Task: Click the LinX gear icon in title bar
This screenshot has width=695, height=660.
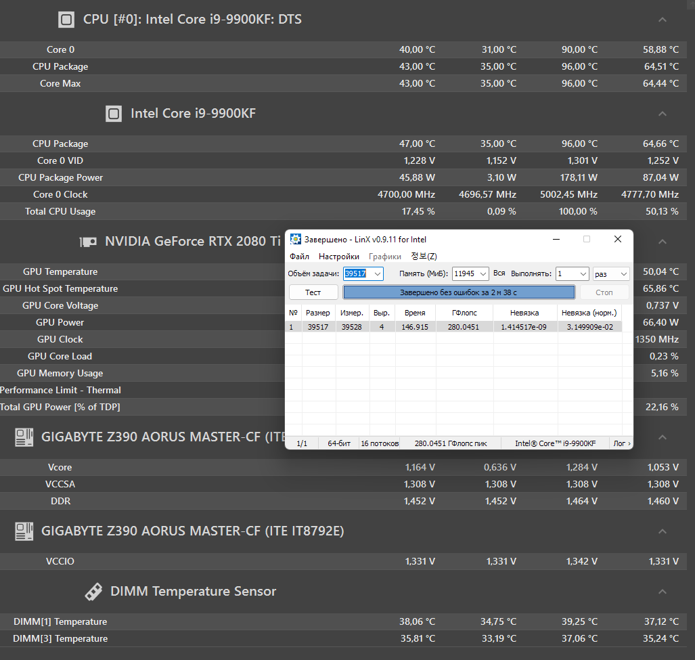Action: (296, 239)
